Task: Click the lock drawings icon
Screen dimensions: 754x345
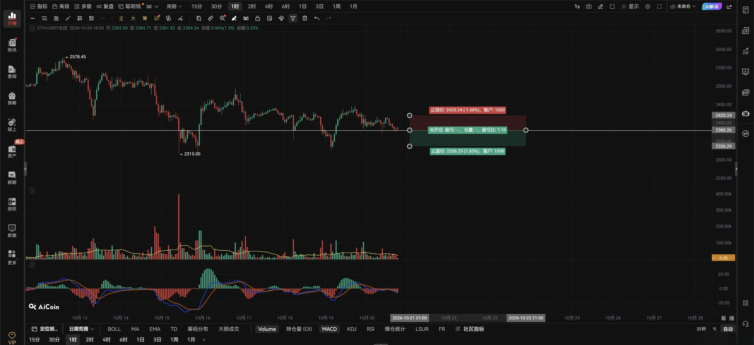Action: pos(258,18)
